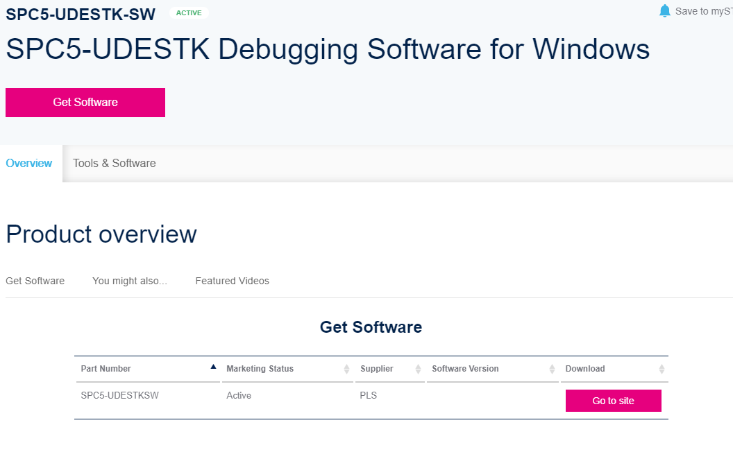This screenshot has height=452, width=733.
Task: Click the Software Version column header label
Action: click(x=465, y=368)
